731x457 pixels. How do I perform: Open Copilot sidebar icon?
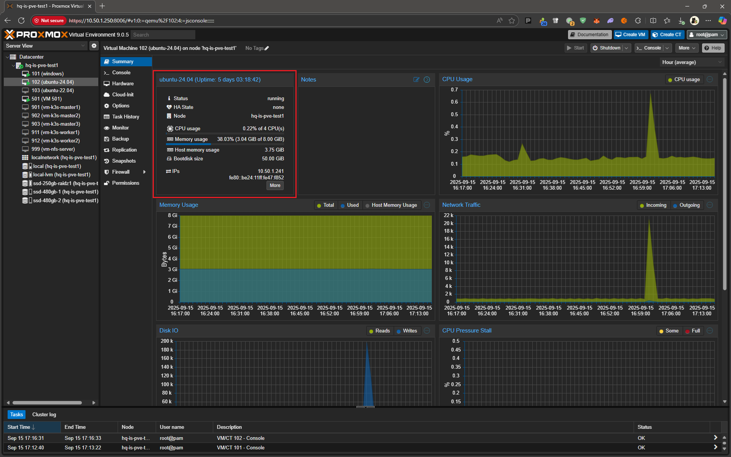click(722, 21)
